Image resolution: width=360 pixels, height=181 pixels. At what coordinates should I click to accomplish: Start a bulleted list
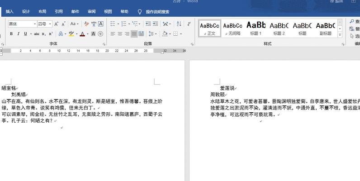point(113,24)
